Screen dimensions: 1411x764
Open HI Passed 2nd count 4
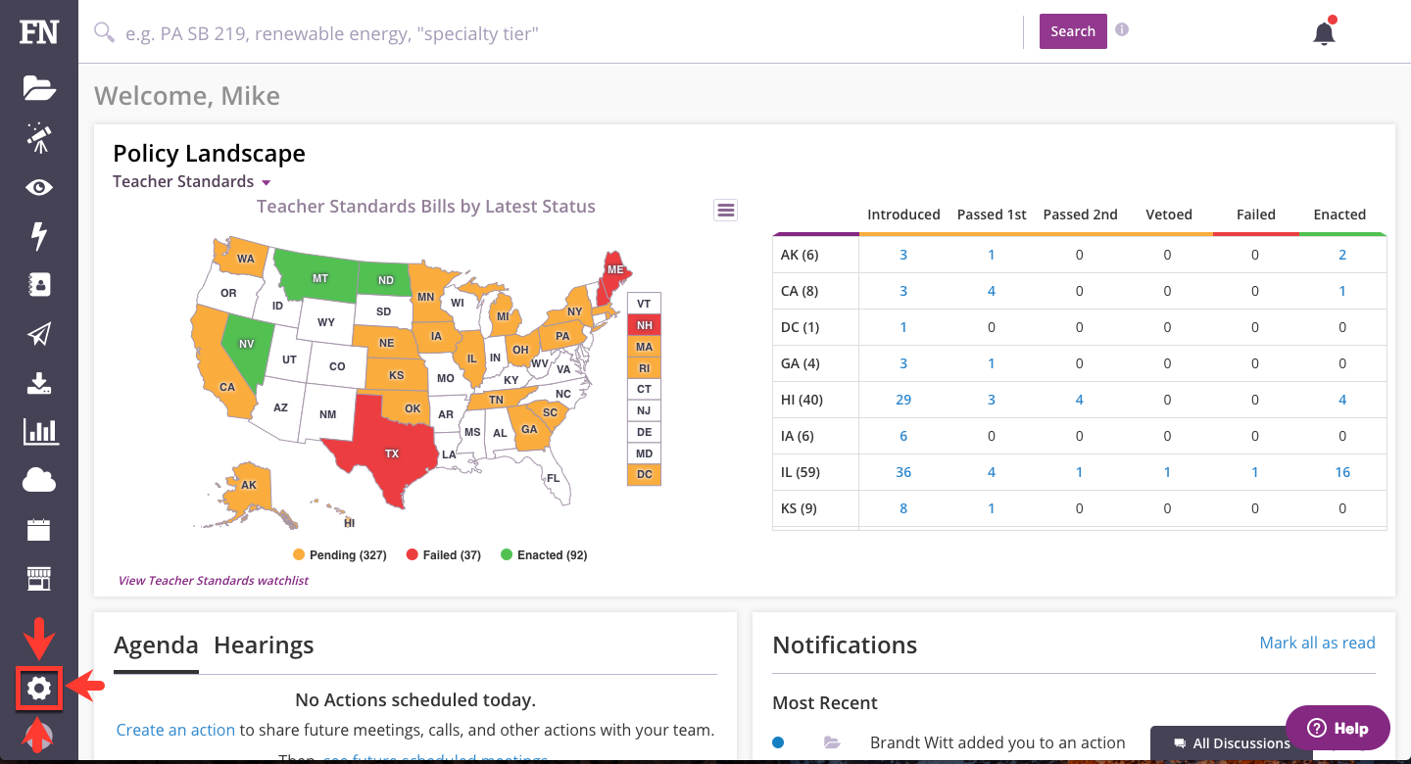(1079, 400)
